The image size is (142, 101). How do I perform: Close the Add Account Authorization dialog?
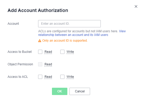point(136,7)
